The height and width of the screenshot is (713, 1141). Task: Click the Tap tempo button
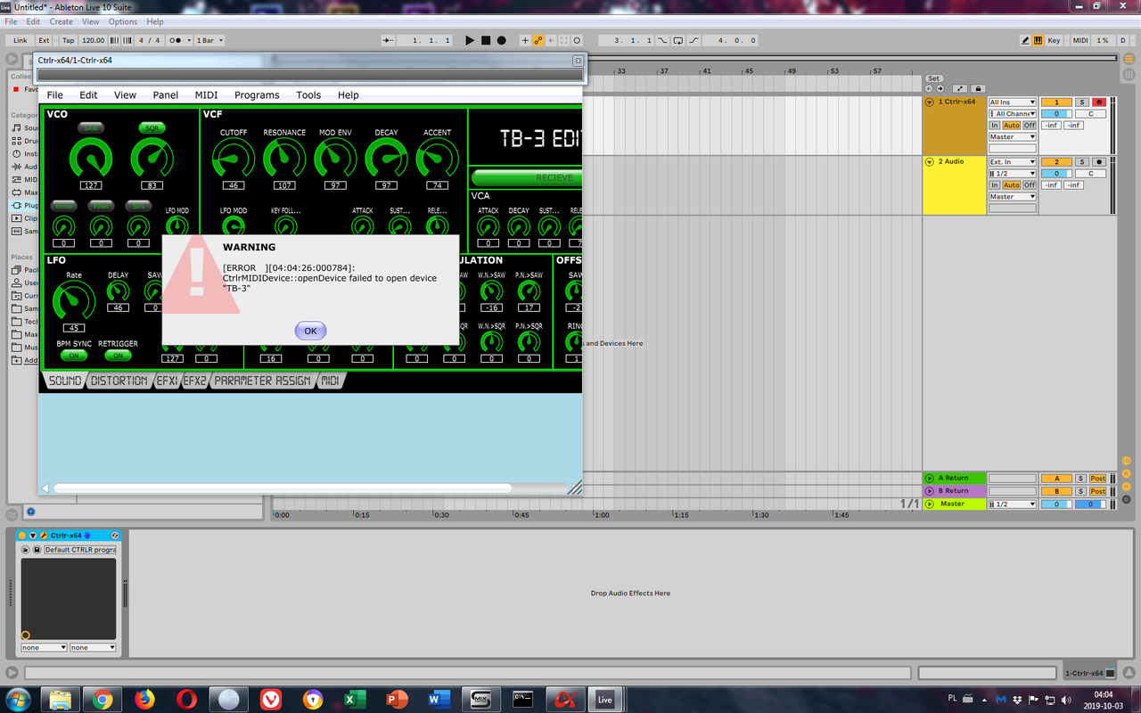tap(68, 40)
